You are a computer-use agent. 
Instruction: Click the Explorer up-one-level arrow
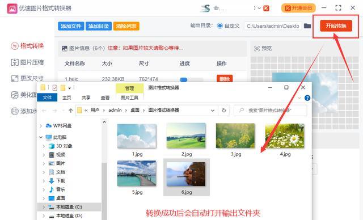click(x=70, y=111)
